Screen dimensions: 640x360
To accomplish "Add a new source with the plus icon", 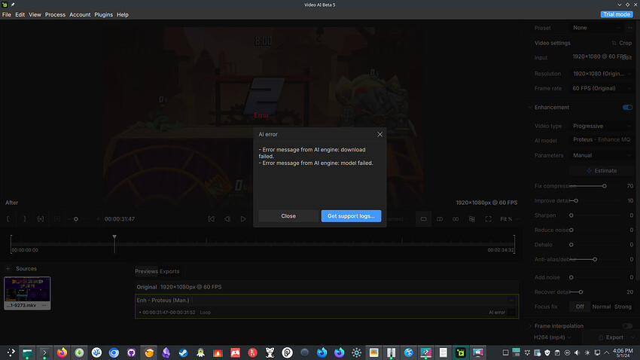I will (8, 269).
